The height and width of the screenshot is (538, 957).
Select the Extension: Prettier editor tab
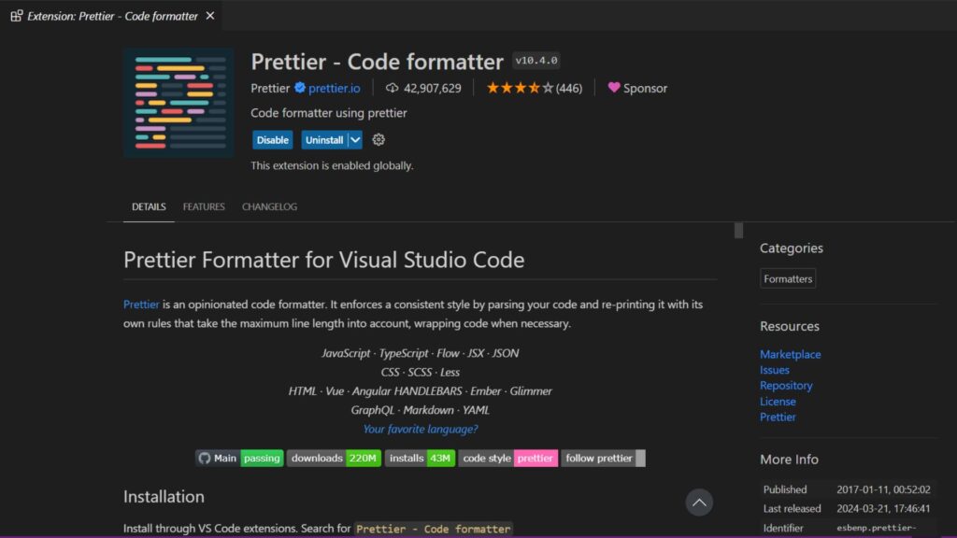[112, 16]
